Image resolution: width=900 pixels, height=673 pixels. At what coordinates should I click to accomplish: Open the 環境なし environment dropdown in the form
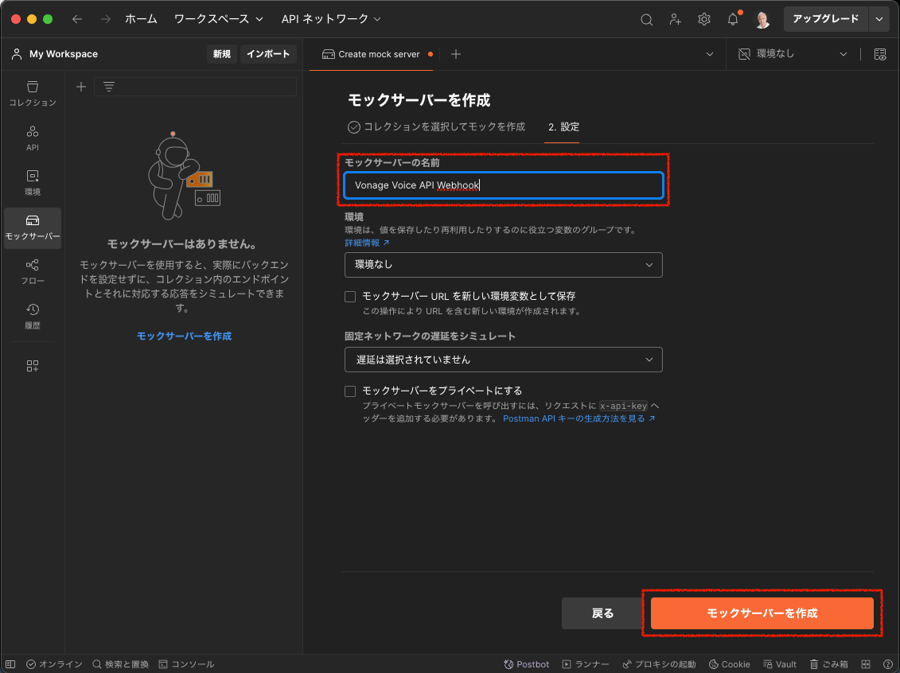coord(503,265)
